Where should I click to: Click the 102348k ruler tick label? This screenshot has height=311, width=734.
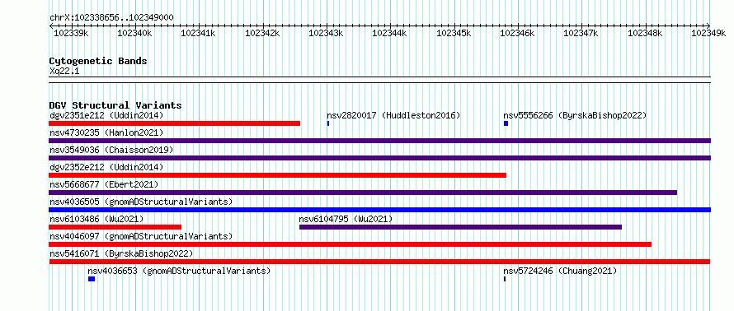[x=645, y=33]
